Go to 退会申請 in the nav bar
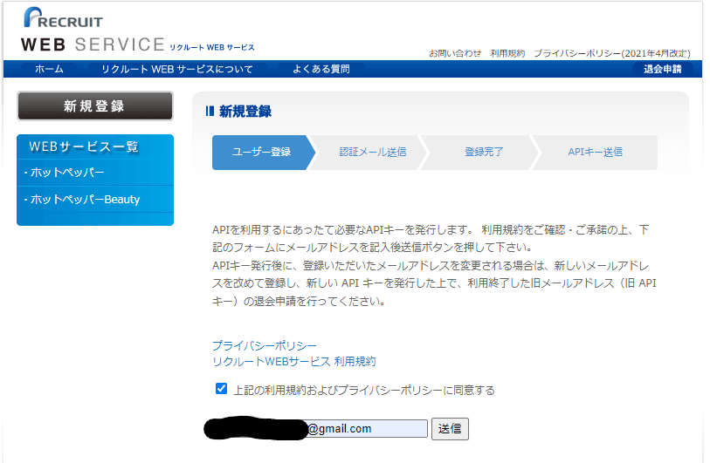Image resolution: width=710 pixels, height=463 pixels. (662, 69)
